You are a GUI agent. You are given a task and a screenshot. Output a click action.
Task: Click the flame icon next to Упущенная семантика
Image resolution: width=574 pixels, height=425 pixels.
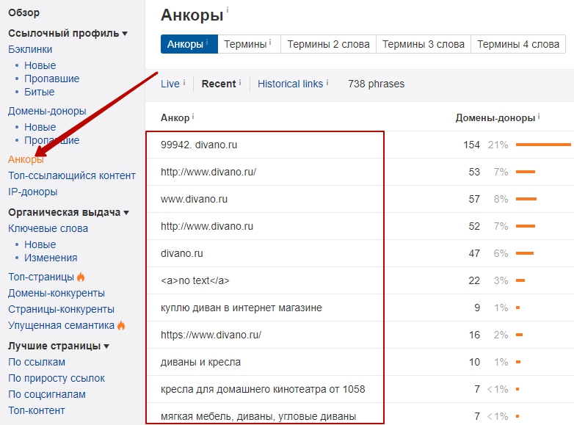coord(121,325)
